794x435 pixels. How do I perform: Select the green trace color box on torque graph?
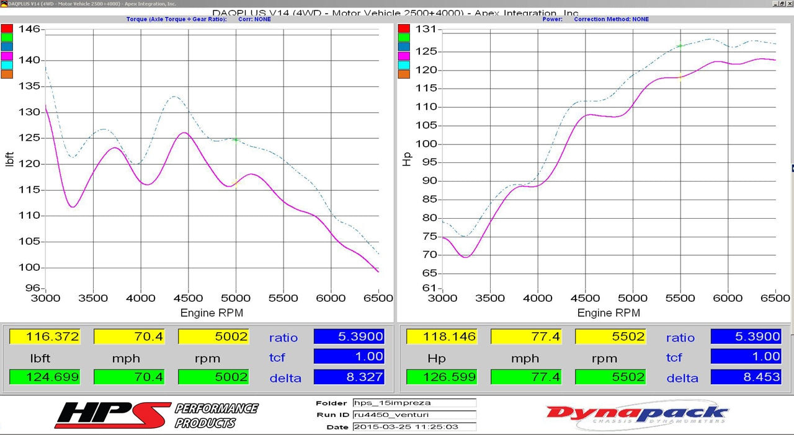(x=7, y=37)
